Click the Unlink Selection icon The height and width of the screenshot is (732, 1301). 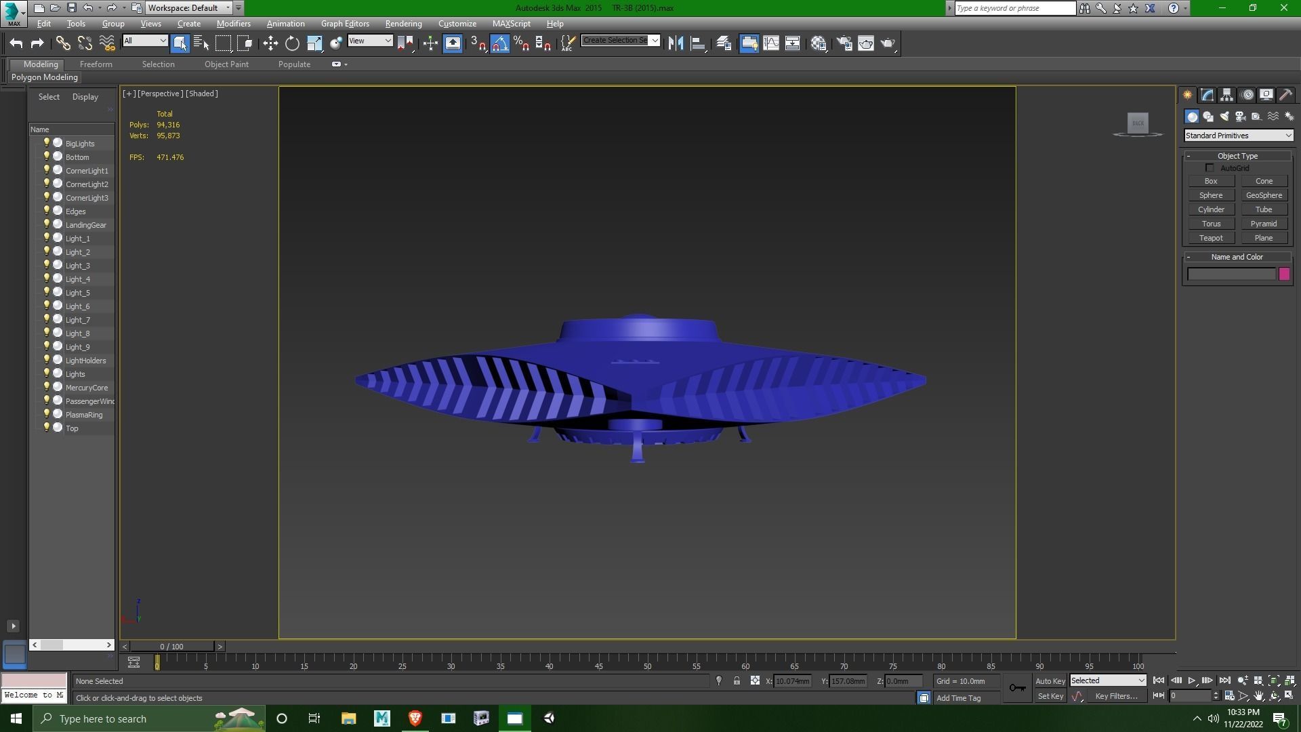[85, 43]
